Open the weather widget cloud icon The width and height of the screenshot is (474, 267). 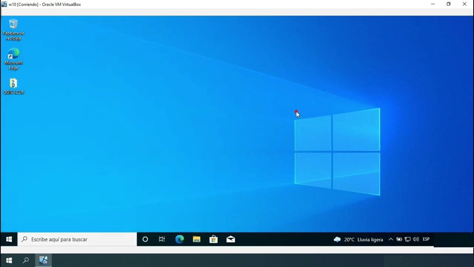tap(337, 240)
